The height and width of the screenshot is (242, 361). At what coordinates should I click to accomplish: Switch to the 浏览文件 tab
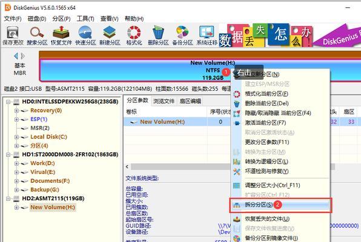tap(164, 101)
